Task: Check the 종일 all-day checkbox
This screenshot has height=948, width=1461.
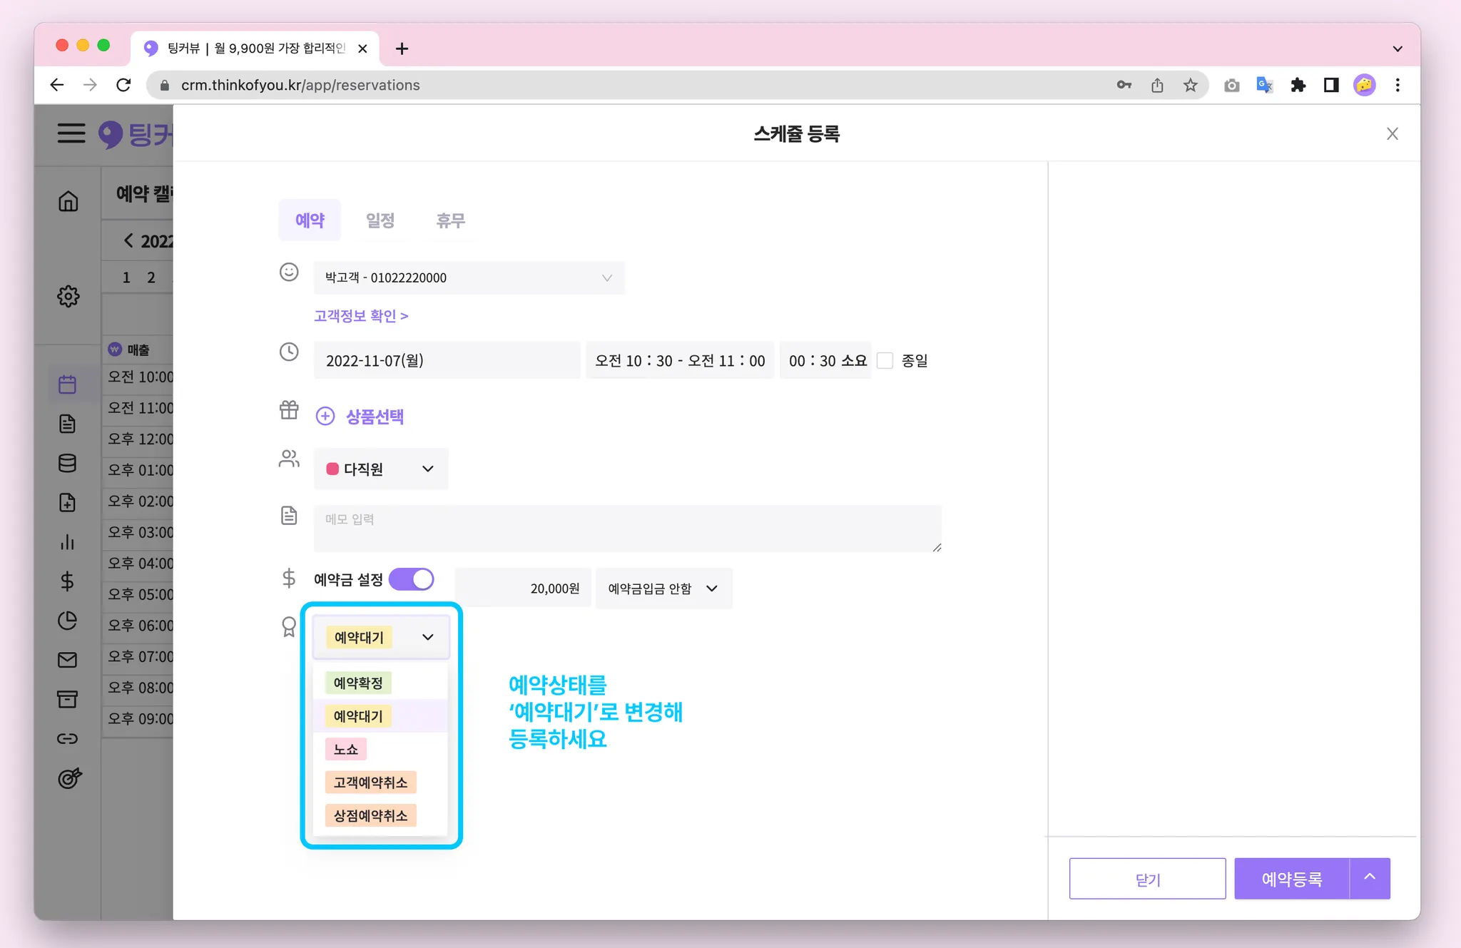Action: tap(885, 361)
